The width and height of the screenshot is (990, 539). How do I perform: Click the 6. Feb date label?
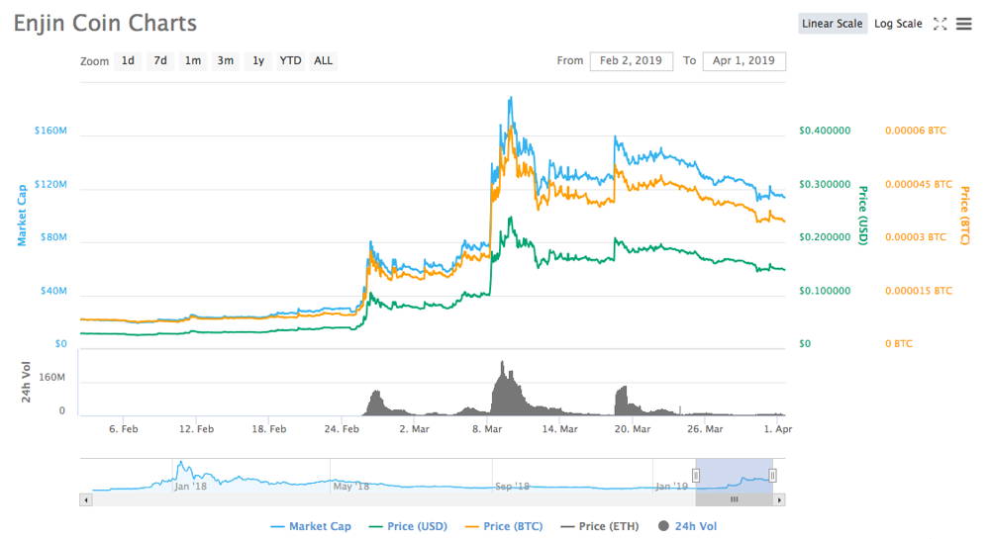123,428
